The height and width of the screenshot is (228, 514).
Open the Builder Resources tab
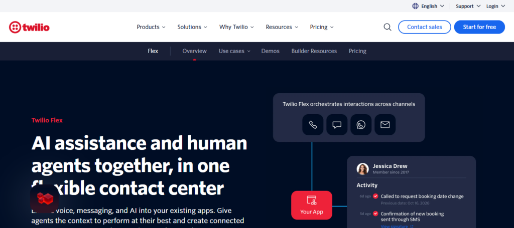[314, 51]
